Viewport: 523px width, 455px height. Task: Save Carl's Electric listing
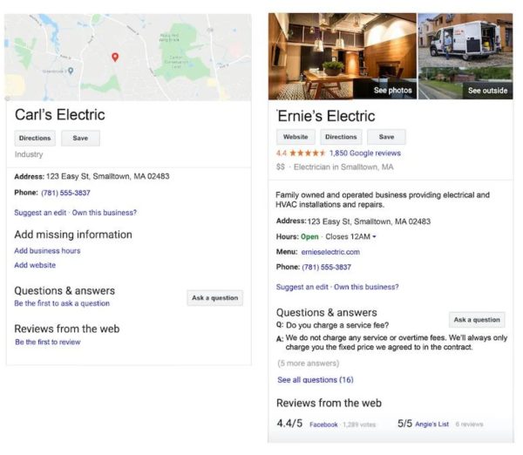click(x=80, y=138)
